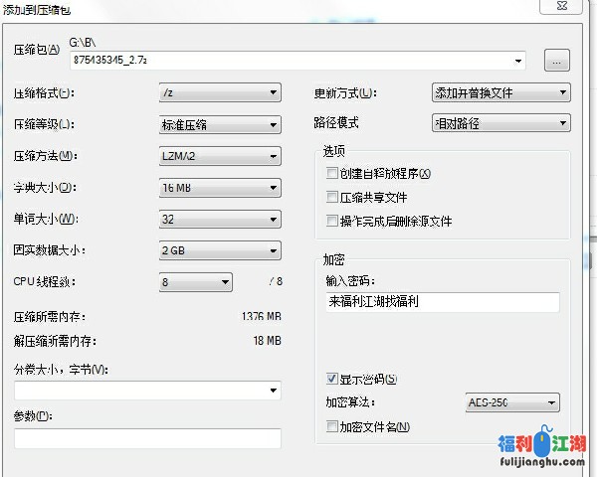This screenshot has width=597, height=477.
Task: Enable the 创建自释放程序 checkbox
Action: pos(332,174)
